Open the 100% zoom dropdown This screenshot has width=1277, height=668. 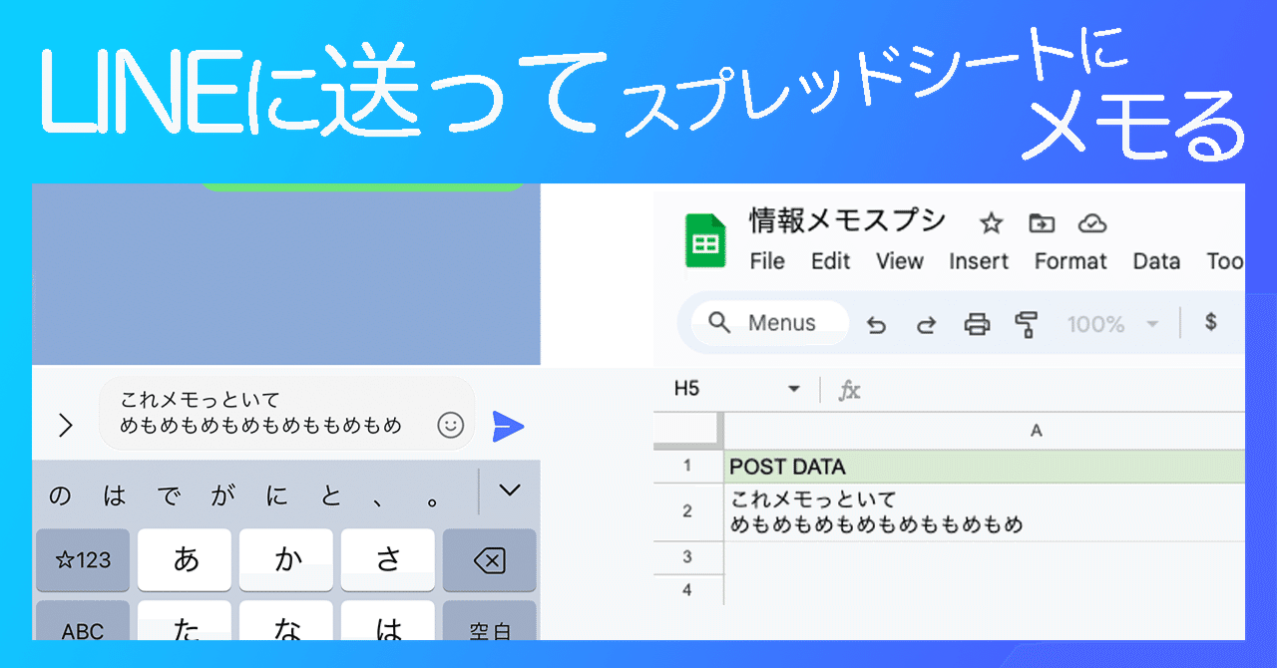(1112, 324)
